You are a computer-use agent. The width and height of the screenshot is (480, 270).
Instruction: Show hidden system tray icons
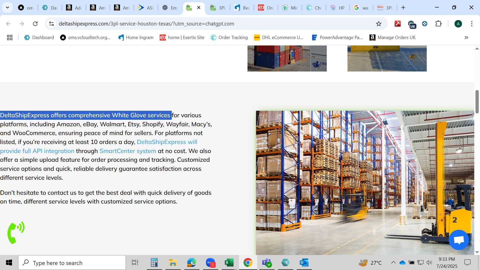coord(393,262)
